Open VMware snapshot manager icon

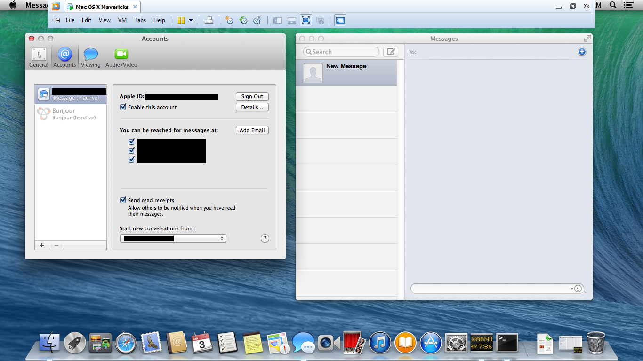pyautogui.click(x=257, y=20)
